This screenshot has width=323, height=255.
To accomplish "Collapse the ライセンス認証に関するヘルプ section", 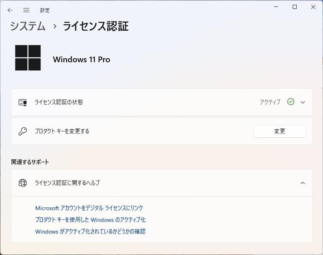I will point(303,183).
